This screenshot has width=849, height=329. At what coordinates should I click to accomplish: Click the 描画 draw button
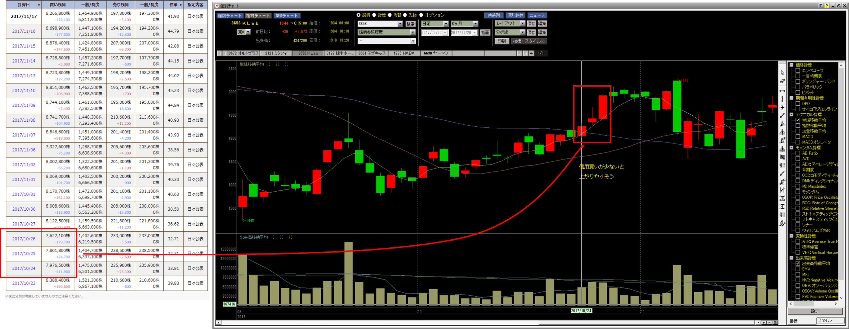pyautogui.click(x=485, y=32)
